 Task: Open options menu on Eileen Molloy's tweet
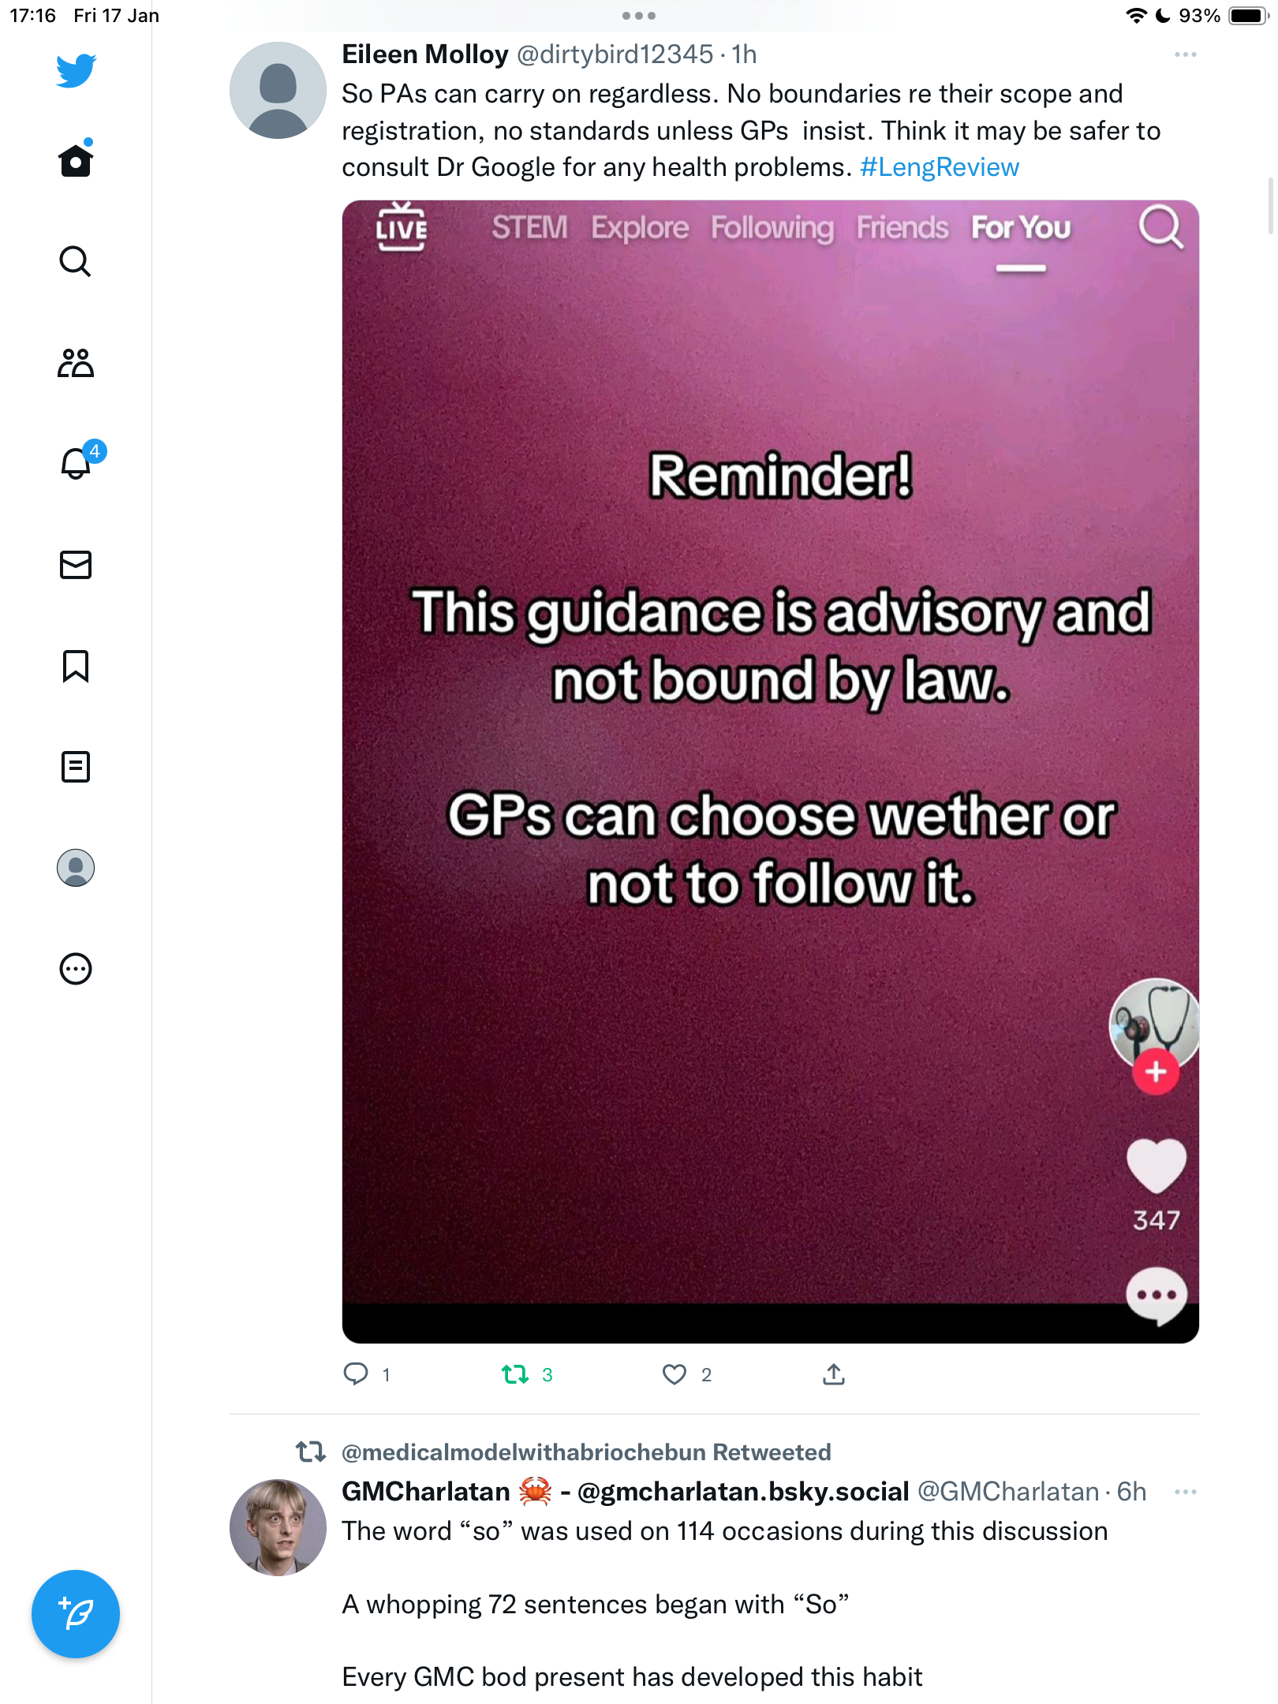(1186, 54)
